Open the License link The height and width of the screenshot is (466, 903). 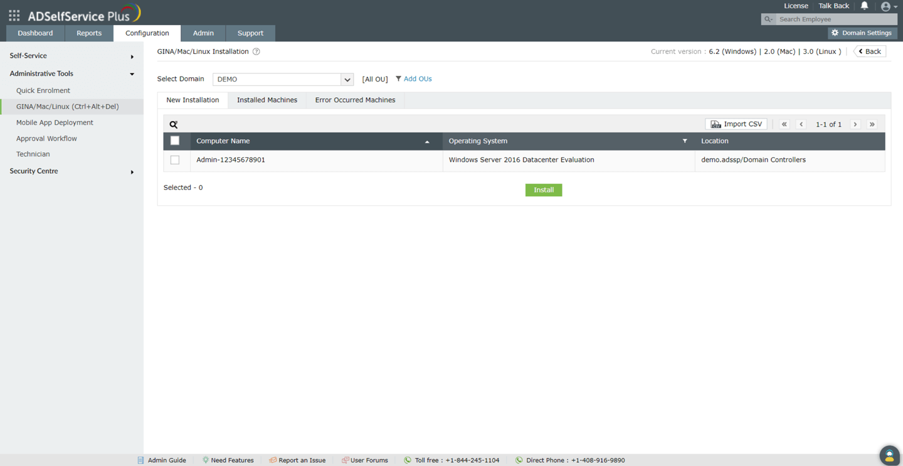tap(796, 6)
